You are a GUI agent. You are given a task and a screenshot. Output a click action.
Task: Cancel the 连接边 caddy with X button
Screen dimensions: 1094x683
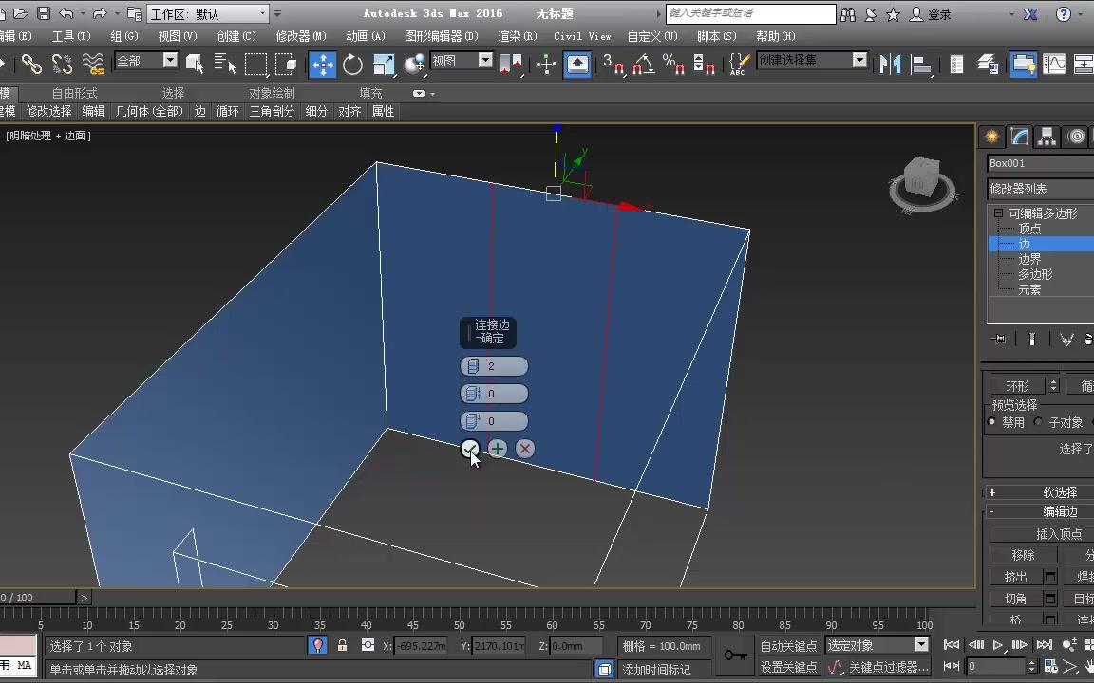(525, 449)
